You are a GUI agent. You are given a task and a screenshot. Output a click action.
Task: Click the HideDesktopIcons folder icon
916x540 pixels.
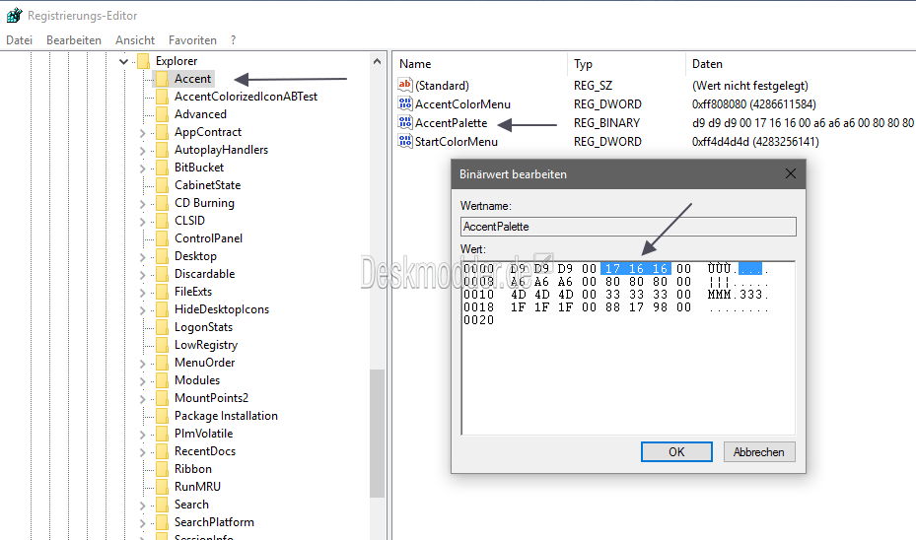coord(163,309)
